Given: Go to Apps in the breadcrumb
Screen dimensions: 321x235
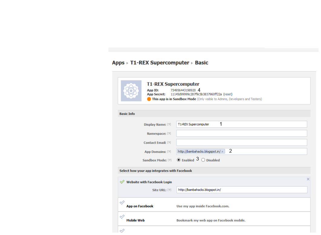Looking at the screenshot, I should pos(118,63).
